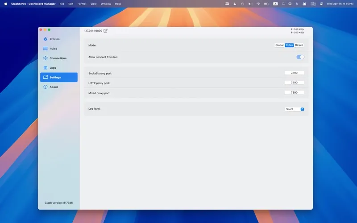Click the battery icon in menu bar
The height and width of the screenshot is (223, 357).
[266, 4]
